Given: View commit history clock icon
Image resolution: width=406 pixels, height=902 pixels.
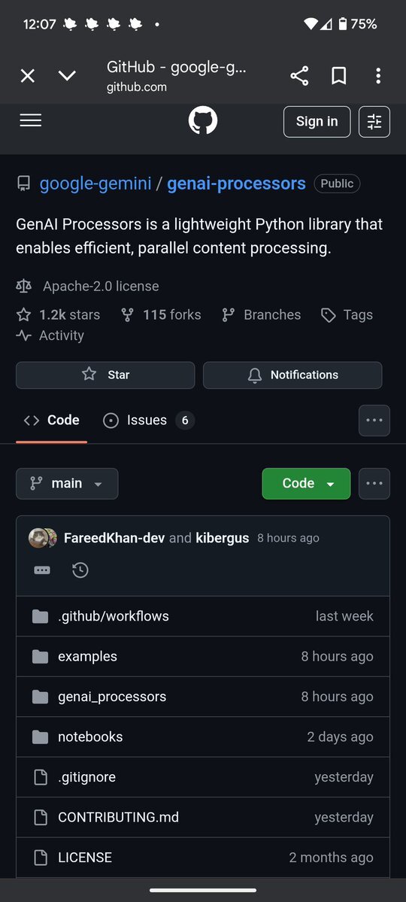Looking at the screenshot, I should click(x=80, y=570).
